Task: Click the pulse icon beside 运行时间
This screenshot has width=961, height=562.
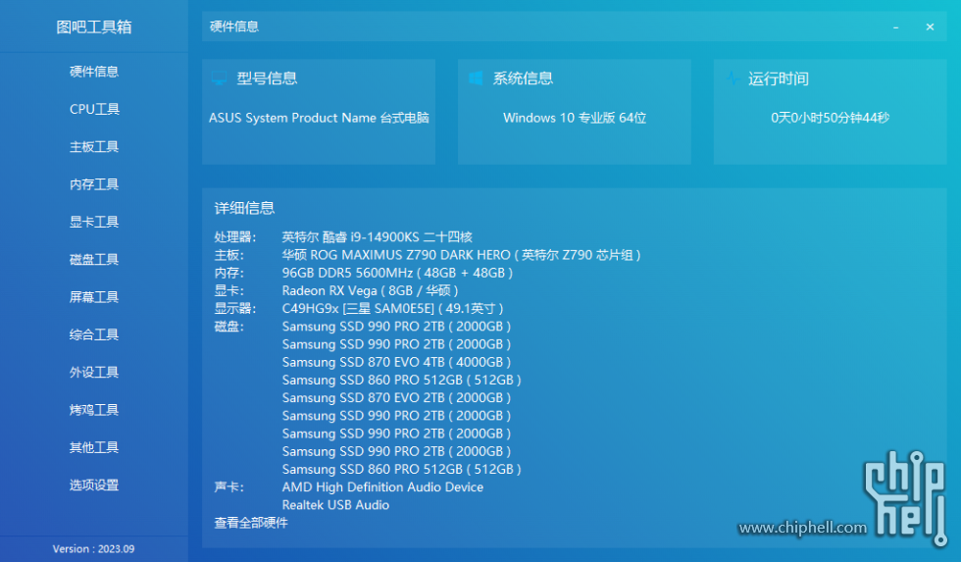Action: coord(732,78)
